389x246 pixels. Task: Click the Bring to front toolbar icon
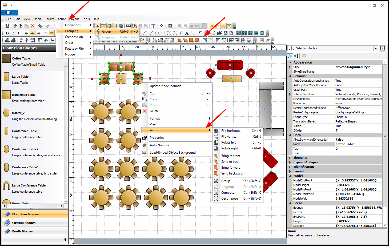[180, 40]
